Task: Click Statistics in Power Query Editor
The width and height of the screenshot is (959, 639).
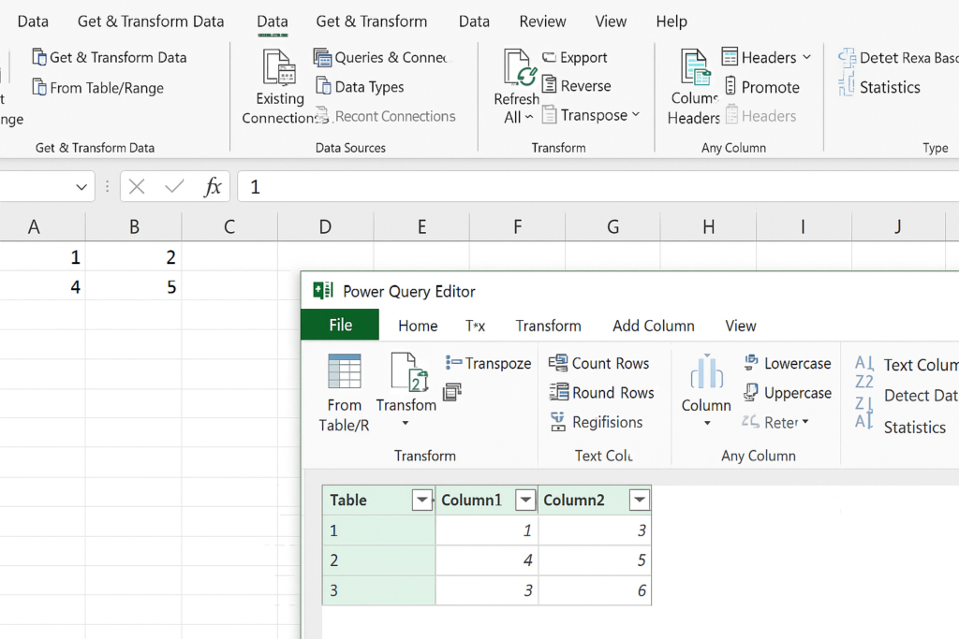Action: [915, 427]
